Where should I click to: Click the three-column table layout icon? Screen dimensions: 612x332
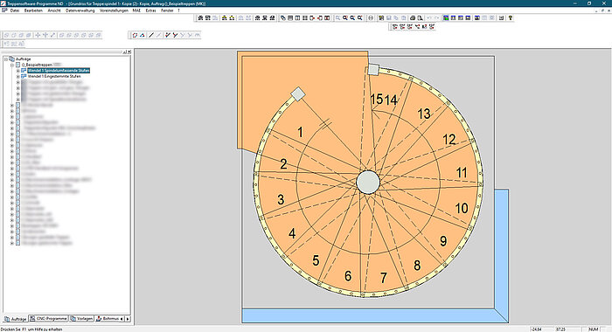coord(298,18)
